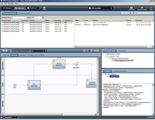Click the orange run process icon
This screenshot has width=155, height=120.
pos(96,51)
